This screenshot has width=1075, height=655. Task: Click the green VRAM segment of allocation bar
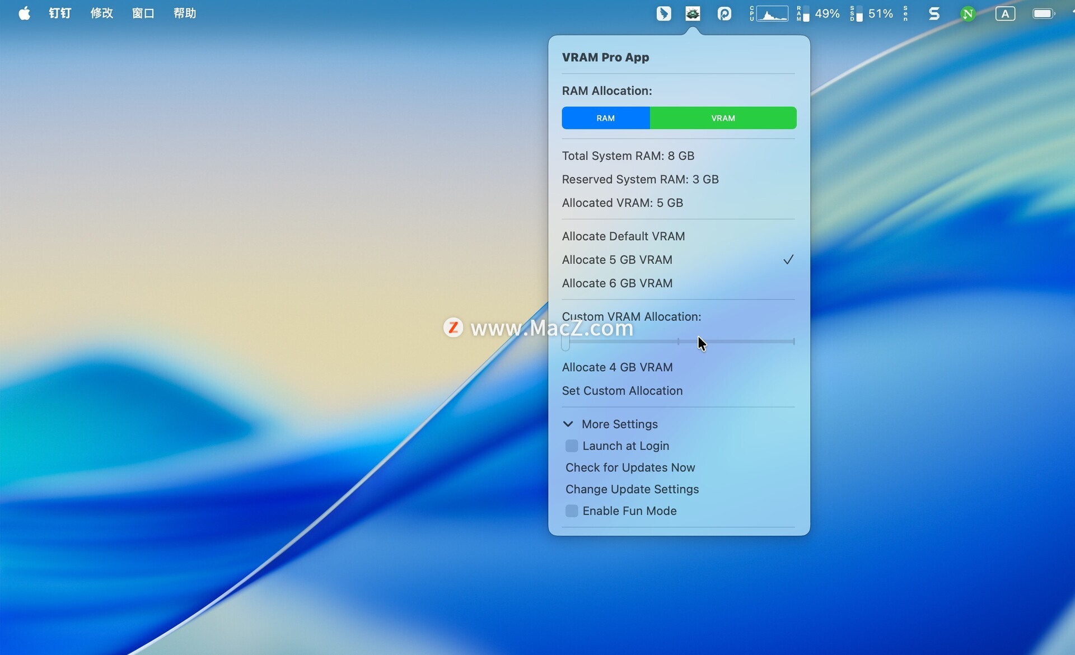(x=723, y=118)
